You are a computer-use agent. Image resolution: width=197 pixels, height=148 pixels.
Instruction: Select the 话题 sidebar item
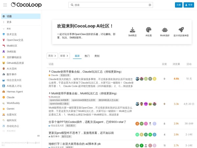21,16
